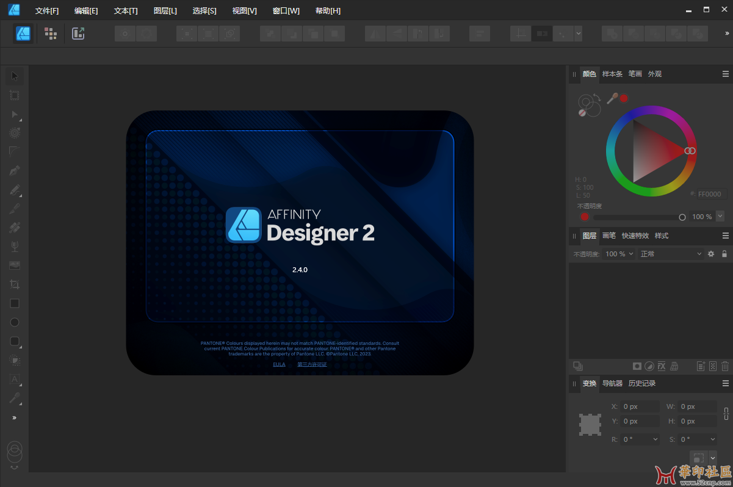
Task: Select the Rectangle shape tool
Action: (15, 303)
